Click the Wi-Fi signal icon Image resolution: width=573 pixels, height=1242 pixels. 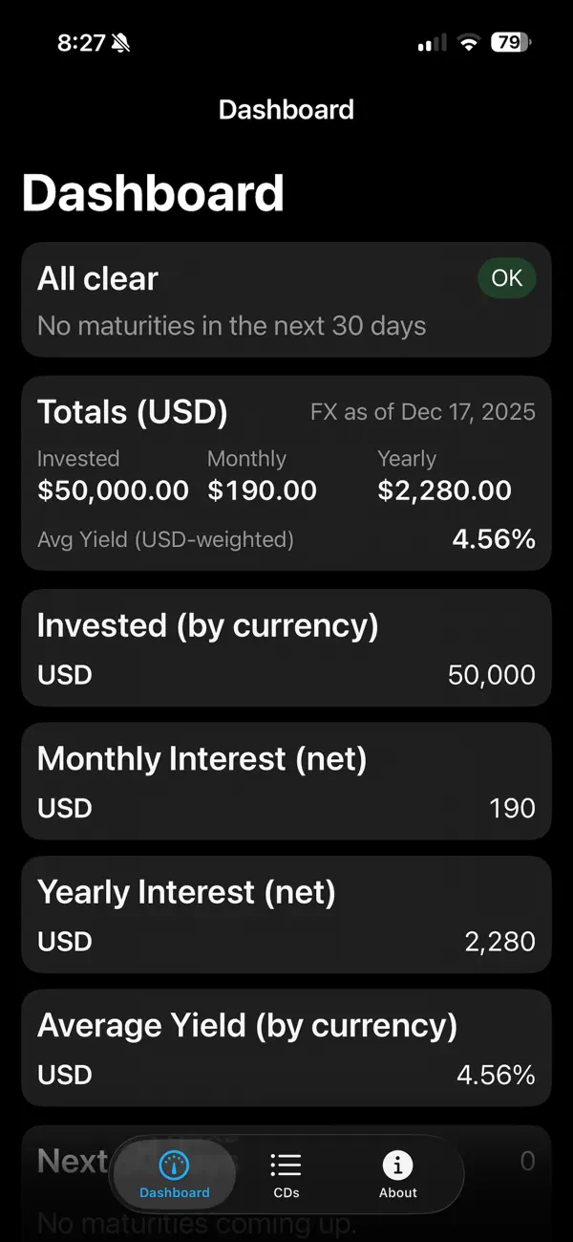468,43
